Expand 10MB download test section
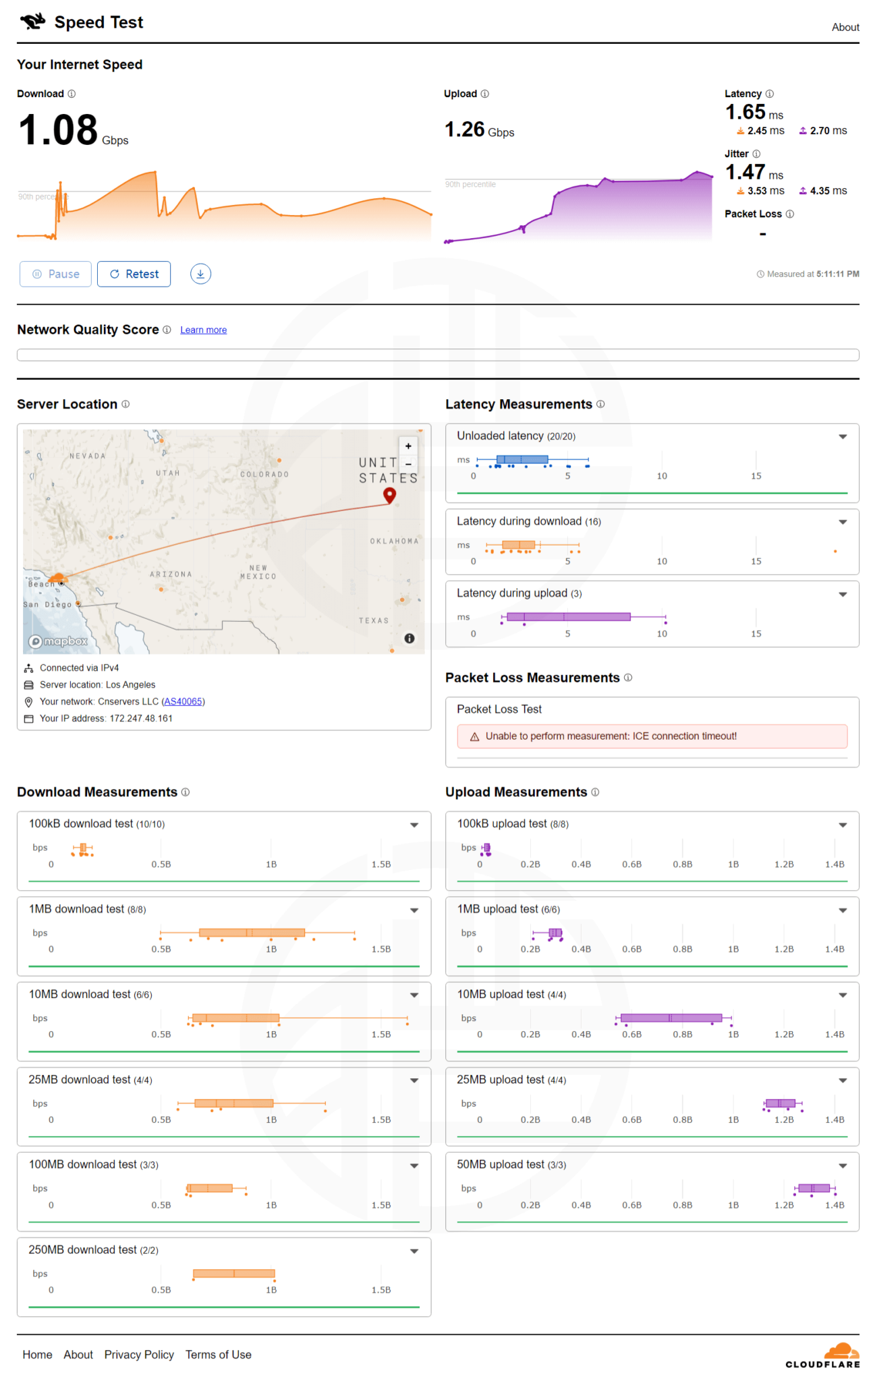This screenshot has width=873, height=1381. (414, 995)
